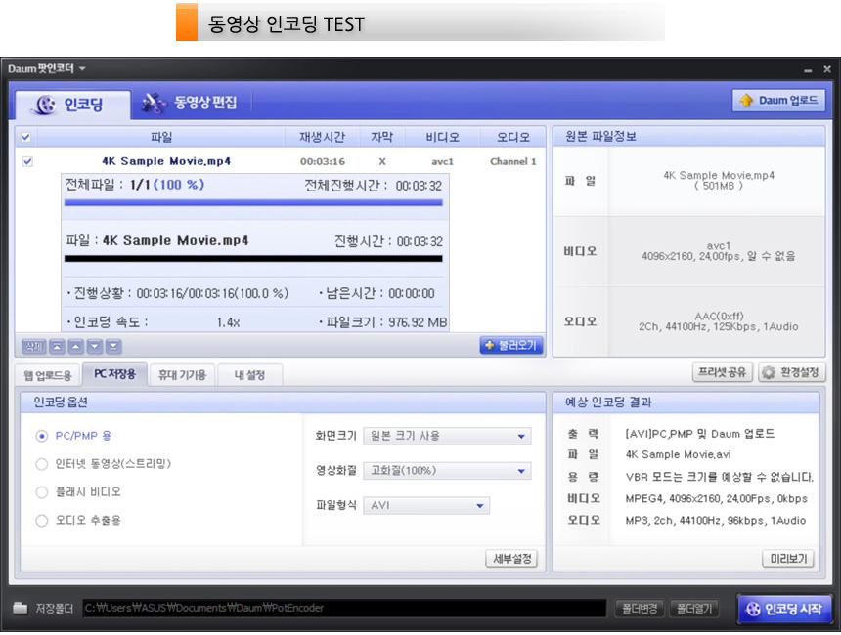The image size is (841, 635).
Task: Uncheck the 4K Sample Movie.mp4 checkbox
Action: pos(27,161)
